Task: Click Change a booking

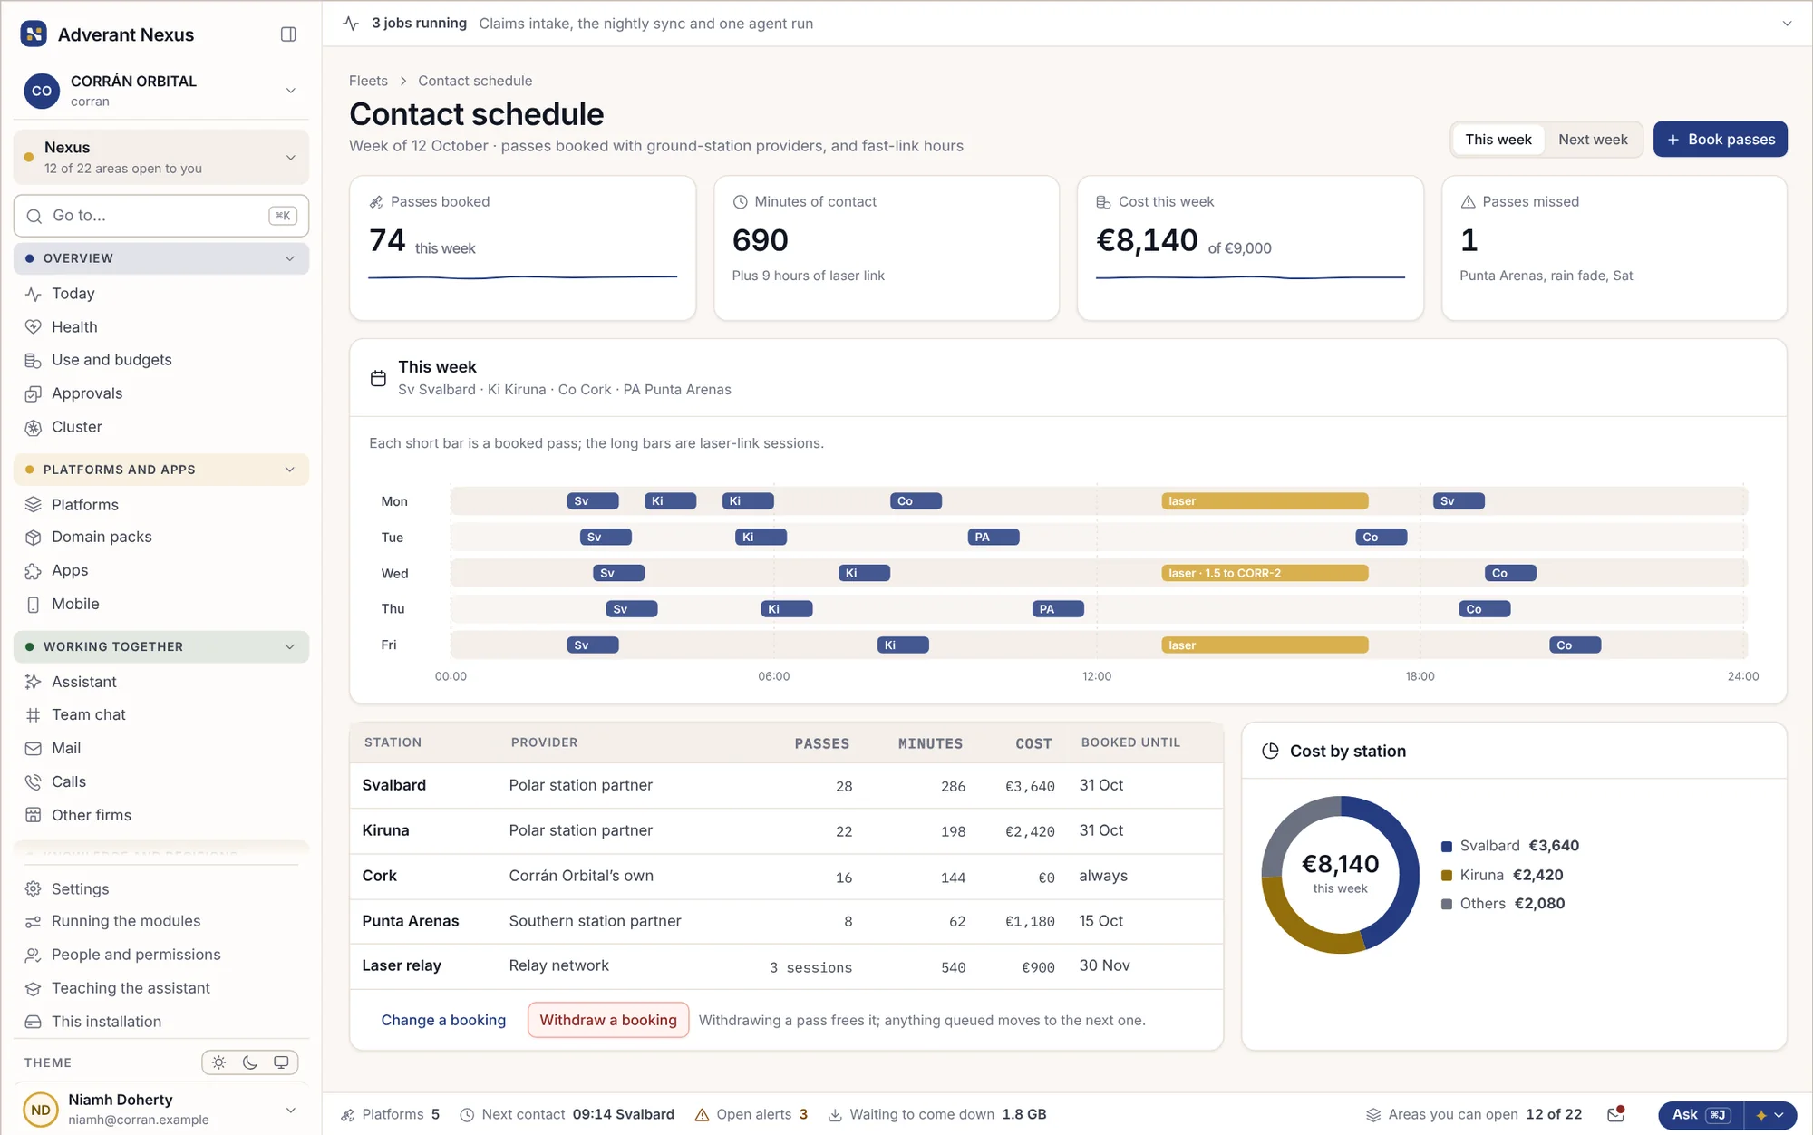Action: tap(443, 1020)
